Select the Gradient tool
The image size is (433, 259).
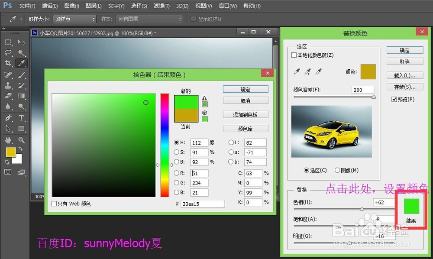21,96
